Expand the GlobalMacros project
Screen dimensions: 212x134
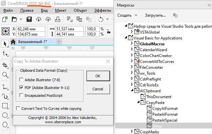click(x=132, y=43)
